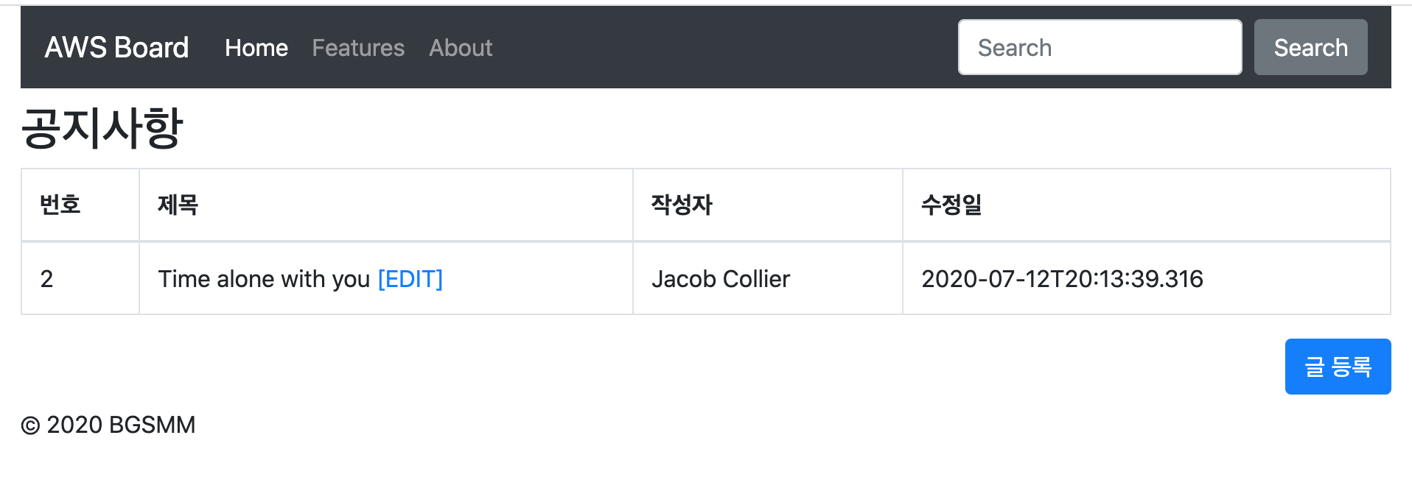Image resolution: width=1412 pixels, height=477 pixels.
Task: Click the title "Time alone with you"
Action: click(x=264, y=279)
